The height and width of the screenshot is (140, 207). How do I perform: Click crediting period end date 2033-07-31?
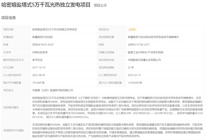click(135, 75)
